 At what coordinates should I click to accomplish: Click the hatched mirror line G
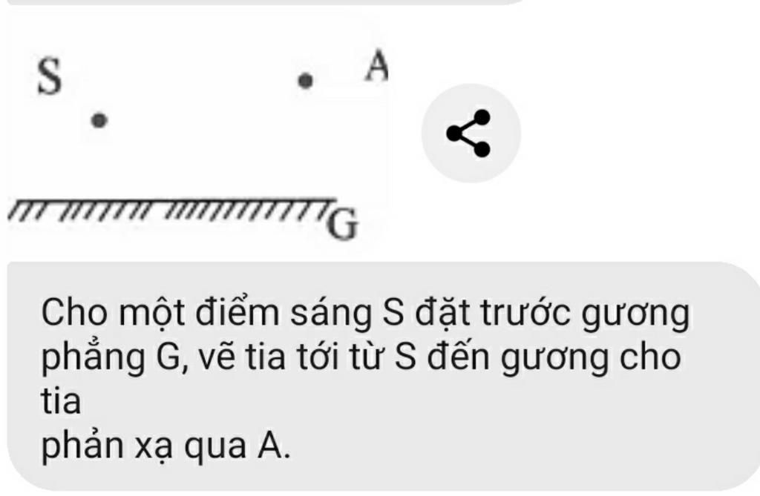[x=172, y=209]
